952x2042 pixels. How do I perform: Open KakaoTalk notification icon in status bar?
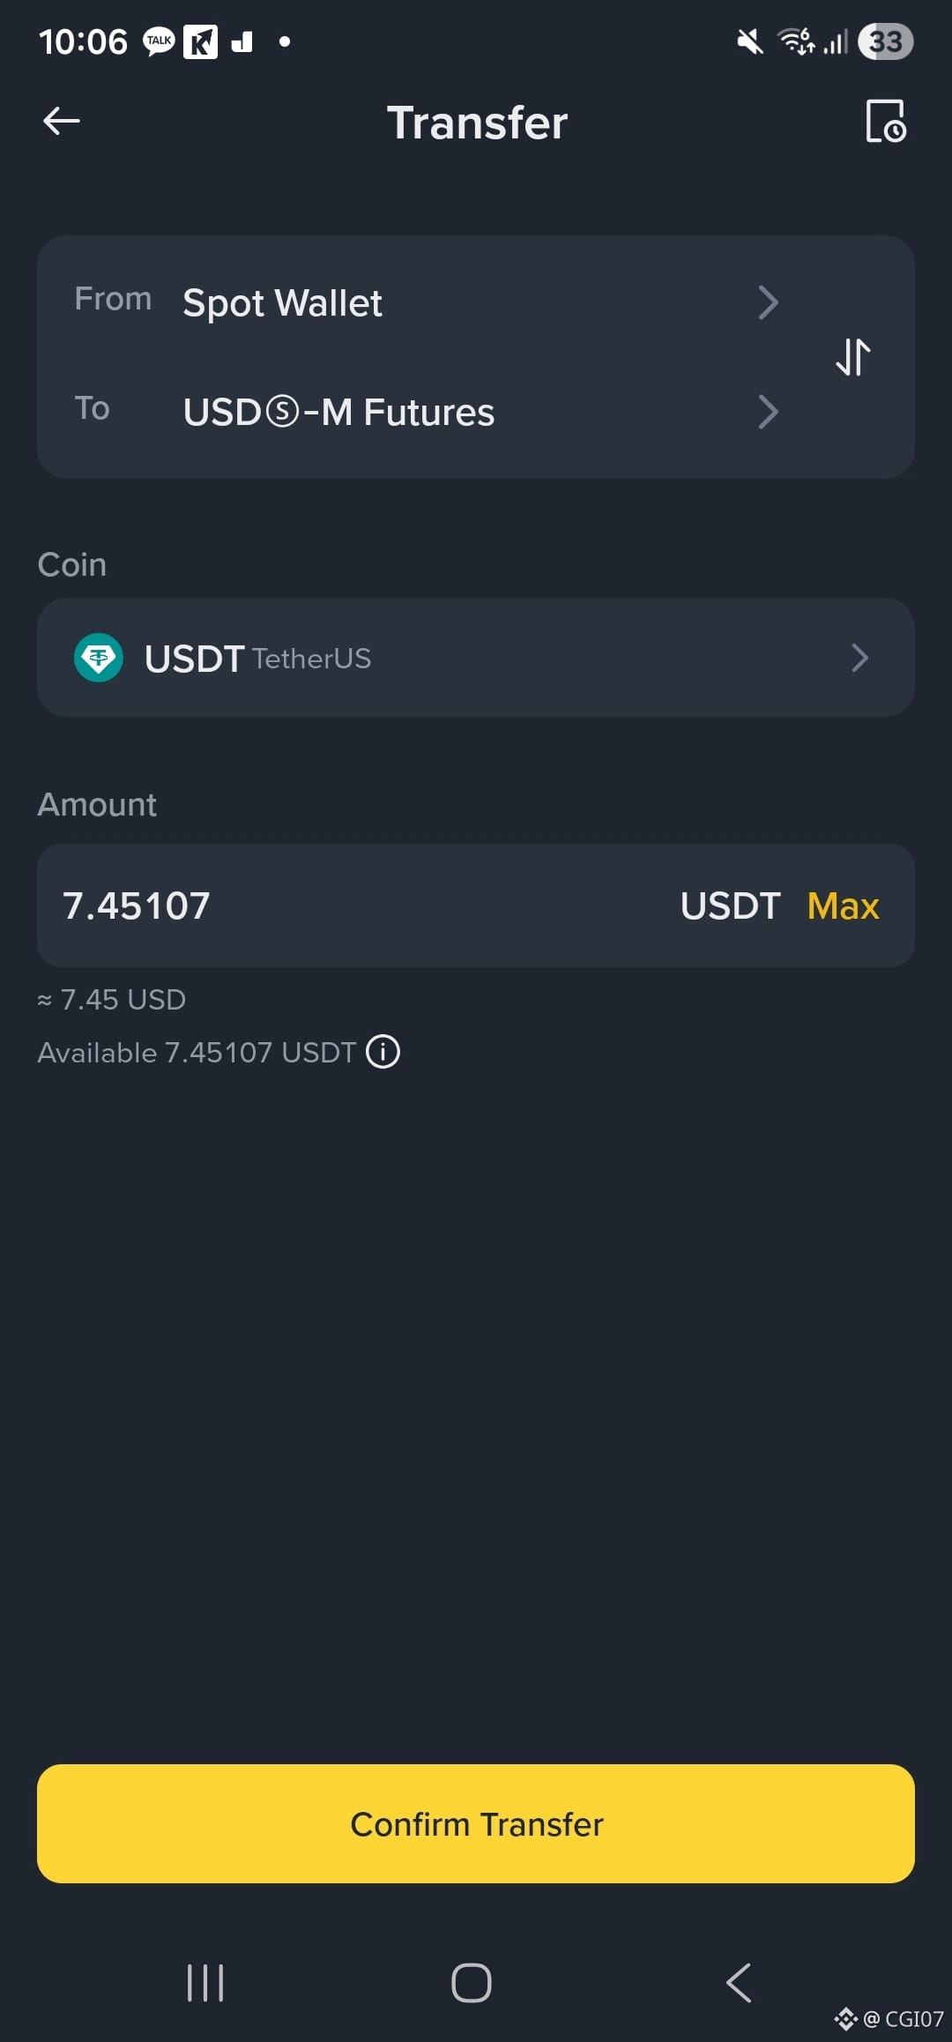click(x=160, y=41)
